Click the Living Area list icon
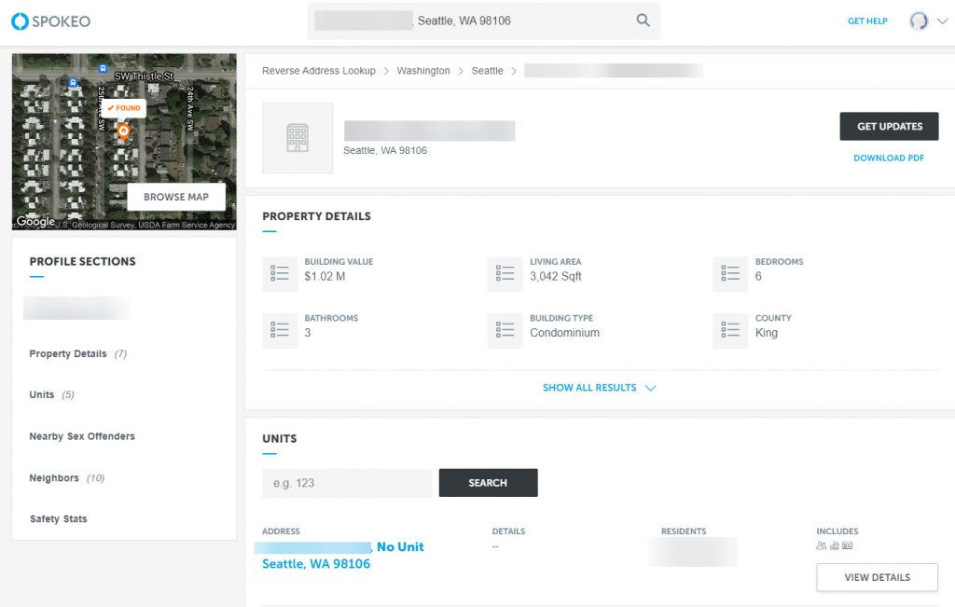 pyautogui.click(x=505, y=274)
